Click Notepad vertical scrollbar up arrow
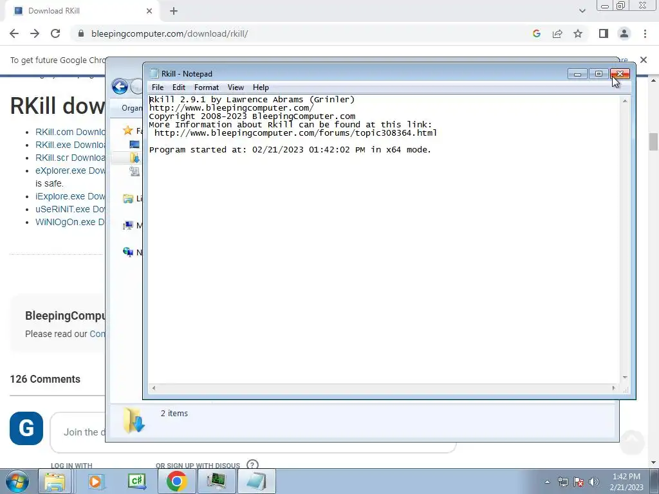 click(625, 101)
